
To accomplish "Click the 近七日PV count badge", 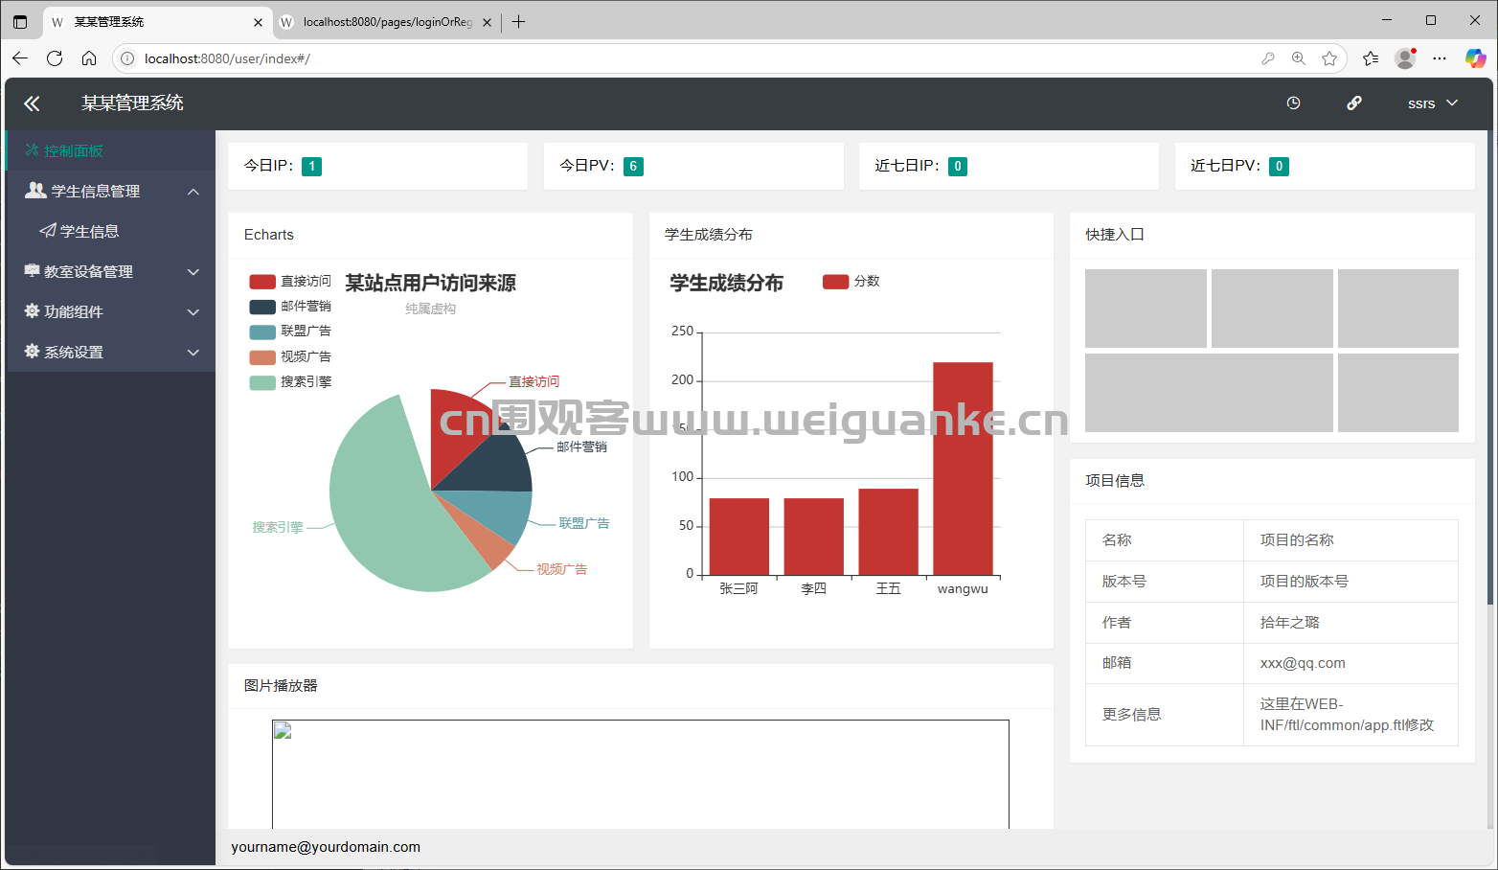I will (1279, 167).
